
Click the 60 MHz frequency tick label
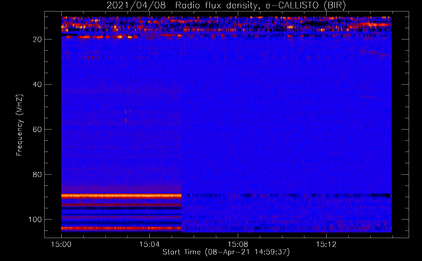pyautogui.click(x=37, y=129)
